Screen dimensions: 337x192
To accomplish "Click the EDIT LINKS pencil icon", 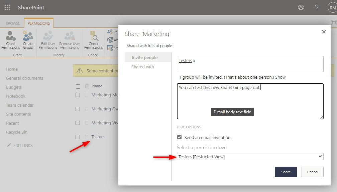I will click(x=9, y=145).
